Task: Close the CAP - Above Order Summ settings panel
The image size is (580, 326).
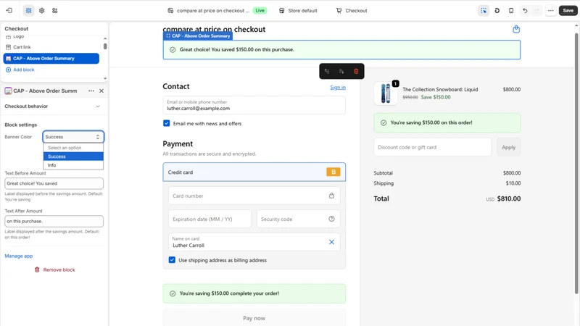Action: [x=101, y=91]
